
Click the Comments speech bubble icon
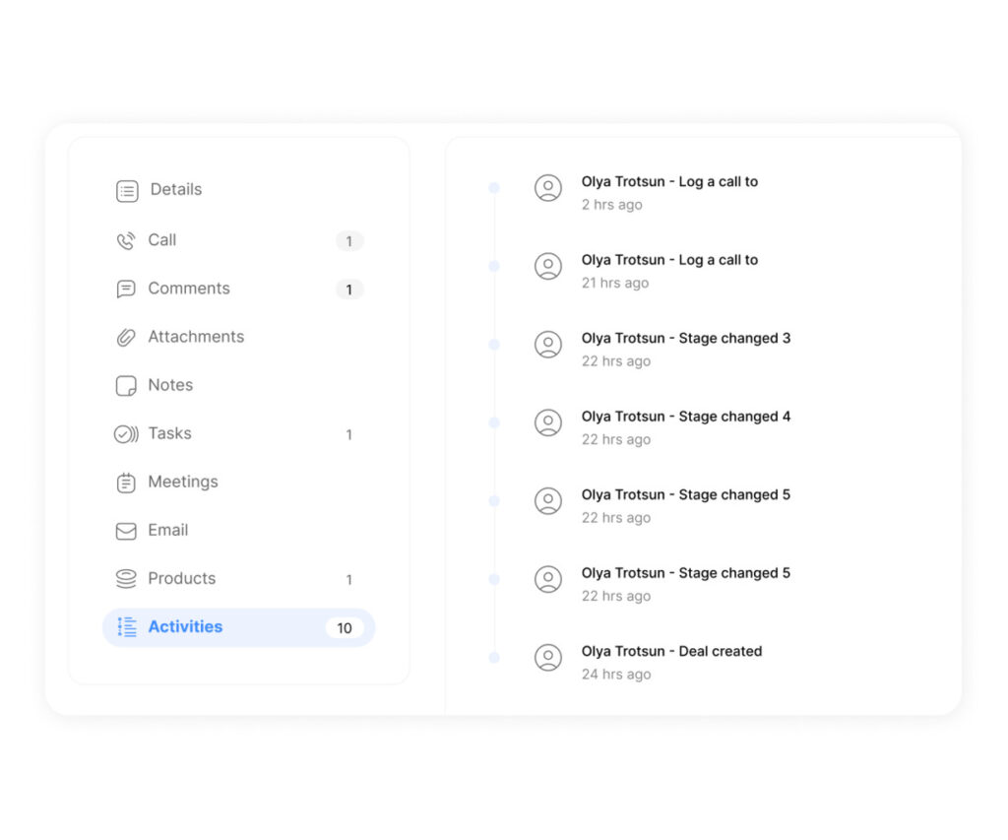(x=126, y=290)
